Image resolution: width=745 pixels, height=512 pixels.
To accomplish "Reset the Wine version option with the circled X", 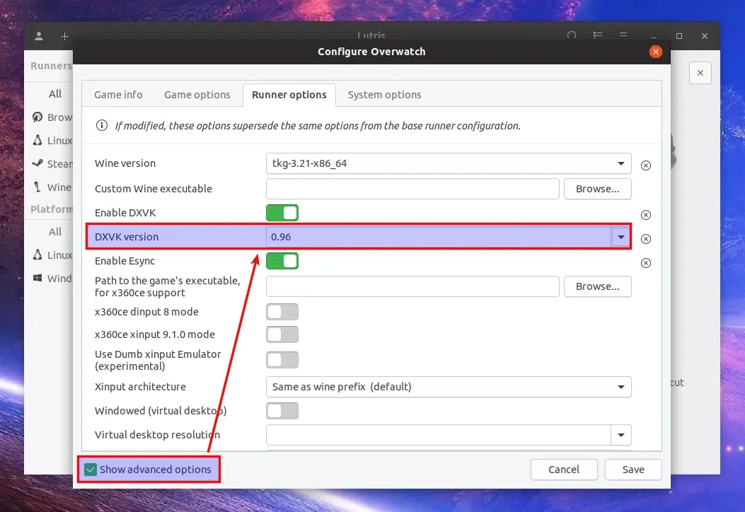I will point(646,165).
